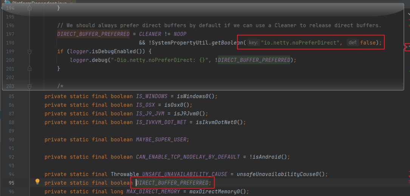
Task: Click the 'key:' parameter hint
Action: (x=254, y=43)
